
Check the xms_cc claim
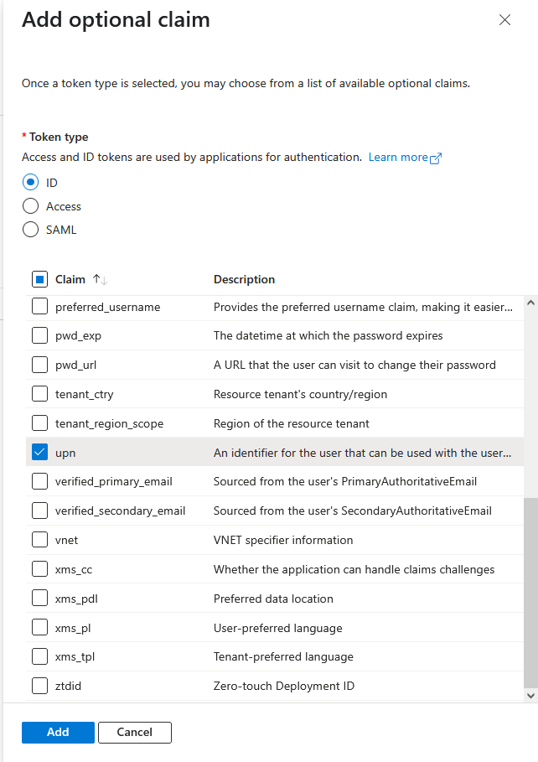(x=39, y=569)
